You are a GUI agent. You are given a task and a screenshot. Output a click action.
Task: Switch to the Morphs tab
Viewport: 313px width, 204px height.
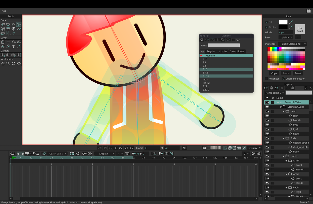click(223, 52)
